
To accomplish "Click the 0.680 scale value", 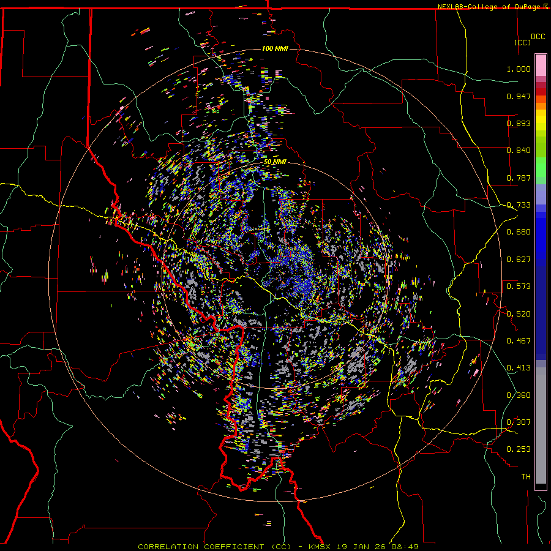I will point(519,232).
